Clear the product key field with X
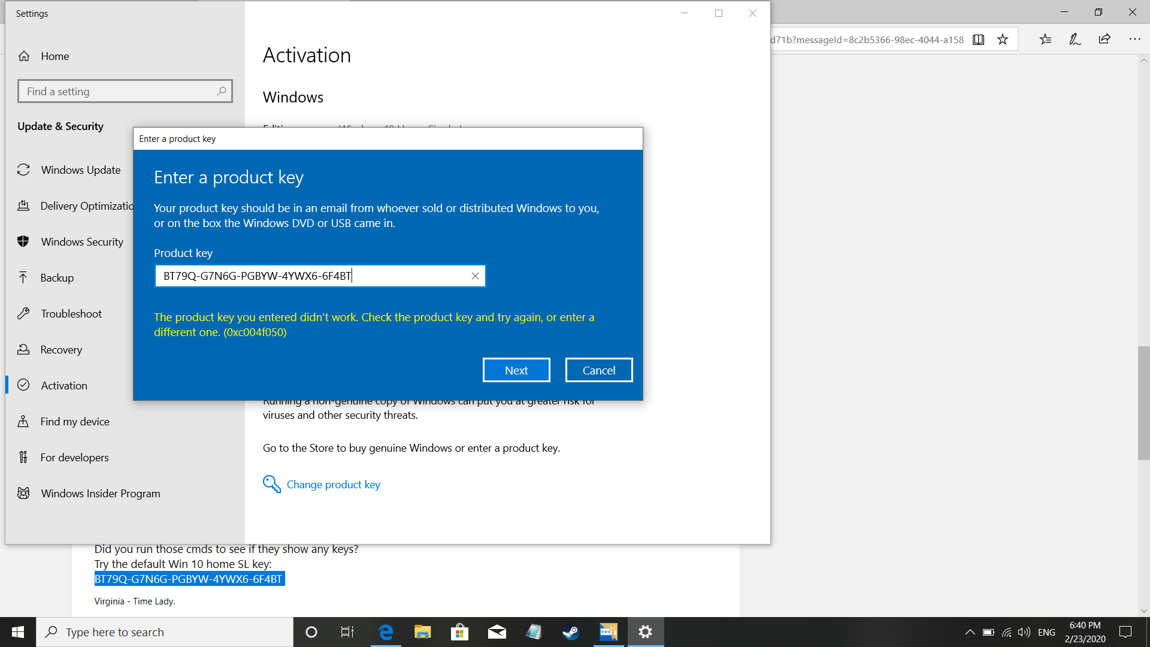Image resolution: width=1150 pixels, height=647 pixels. pyautogui.click(x=475, y=276)
